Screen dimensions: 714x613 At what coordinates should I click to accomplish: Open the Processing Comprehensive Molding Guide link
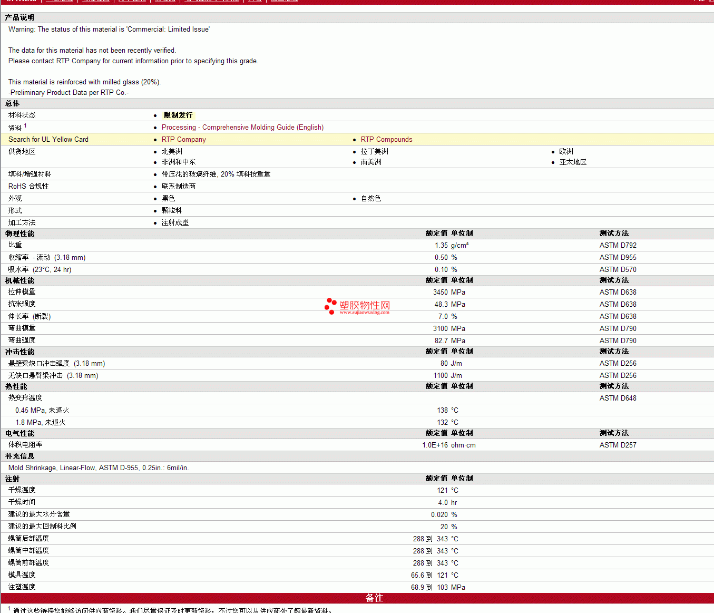pos(242,128)
